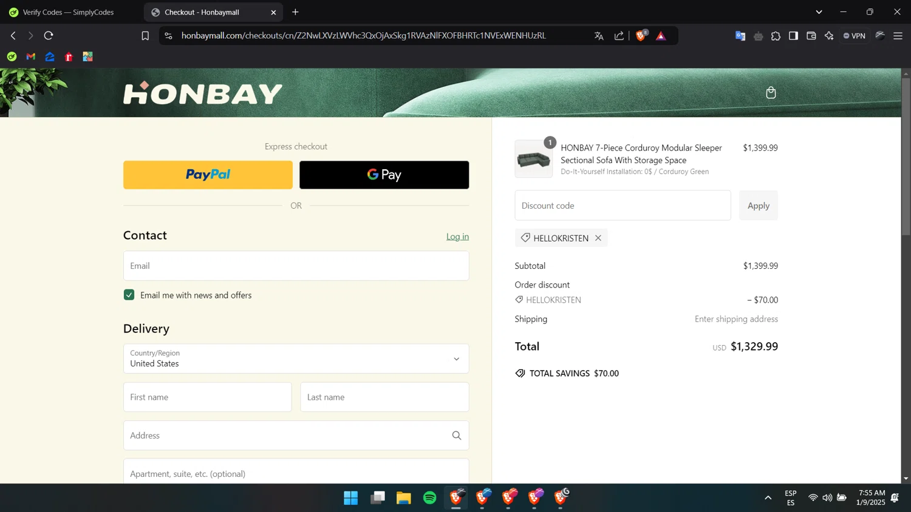Open the Windows Start menu
This screenshot has height=512, width=911.
click(351, 498)
